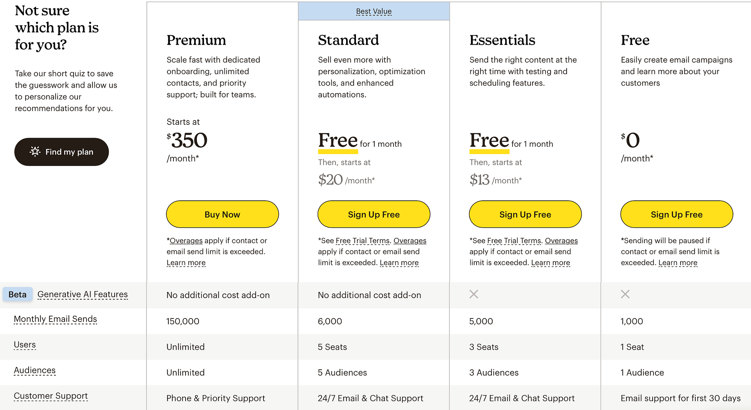The width and height of the screenshot is (751, 410).
Task: Click the Beta badge next to Generative AI
Action: (18, 295)
